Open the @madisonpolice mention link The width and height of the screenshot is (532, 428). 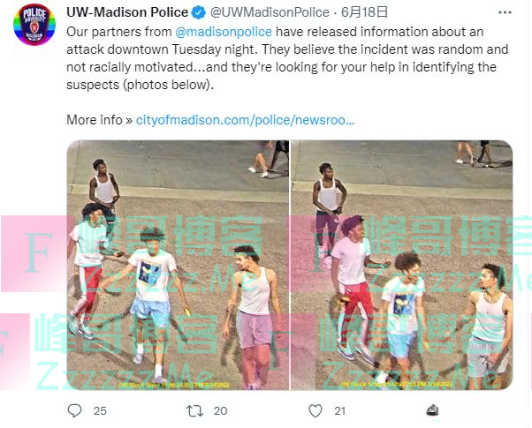point(224,32)
